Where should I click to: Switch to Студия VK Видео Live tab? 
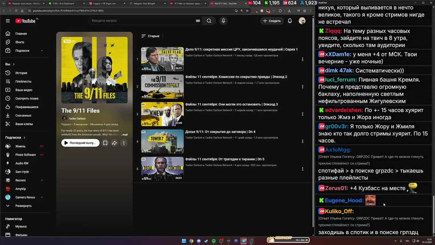107,3
